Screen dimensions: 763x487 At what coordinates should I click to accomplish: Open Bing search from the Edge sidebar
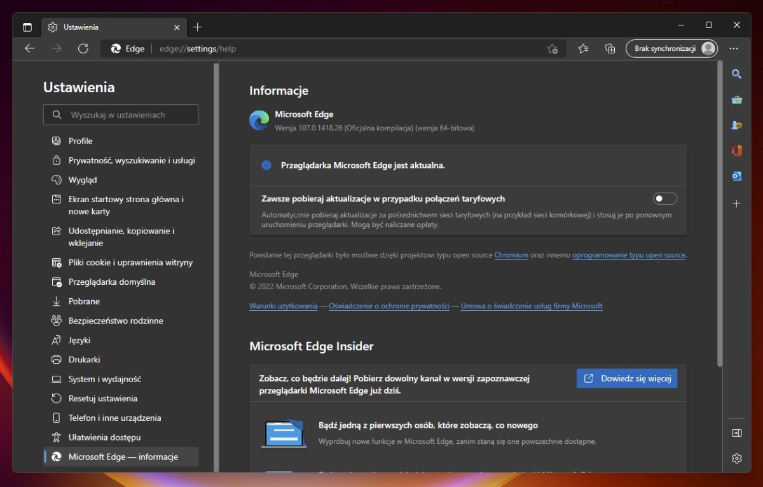point(736,74)
